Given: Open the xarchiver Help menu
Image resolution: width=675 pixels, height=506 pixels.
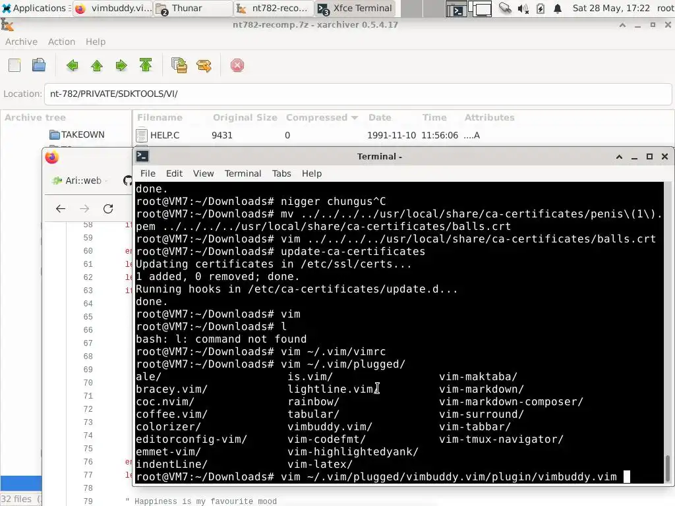Looking at the screenshot, I should [96, 42].
